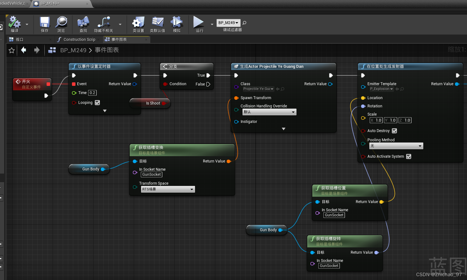Click GunSocket field in 获取插槽位置 node

coord(334,215)
